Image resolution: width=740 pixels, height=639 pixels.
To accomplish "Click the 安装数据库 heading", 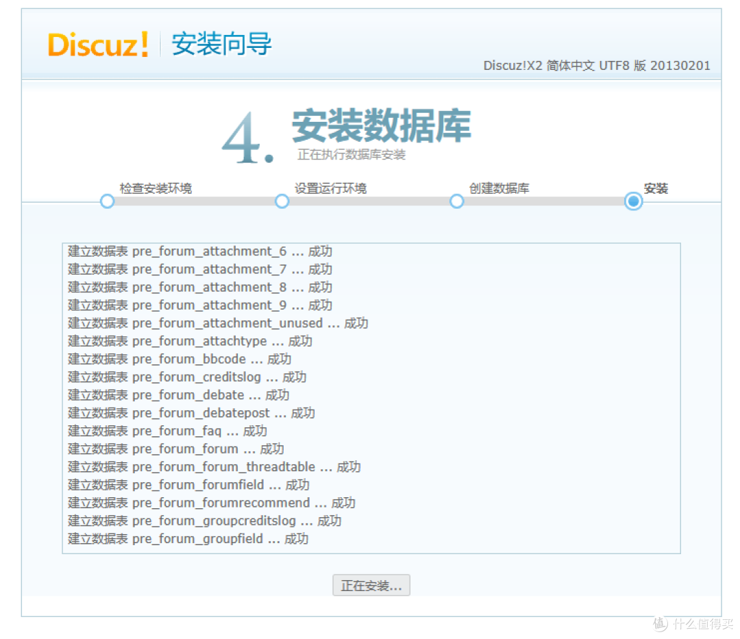I will click(x=382, y=125).
